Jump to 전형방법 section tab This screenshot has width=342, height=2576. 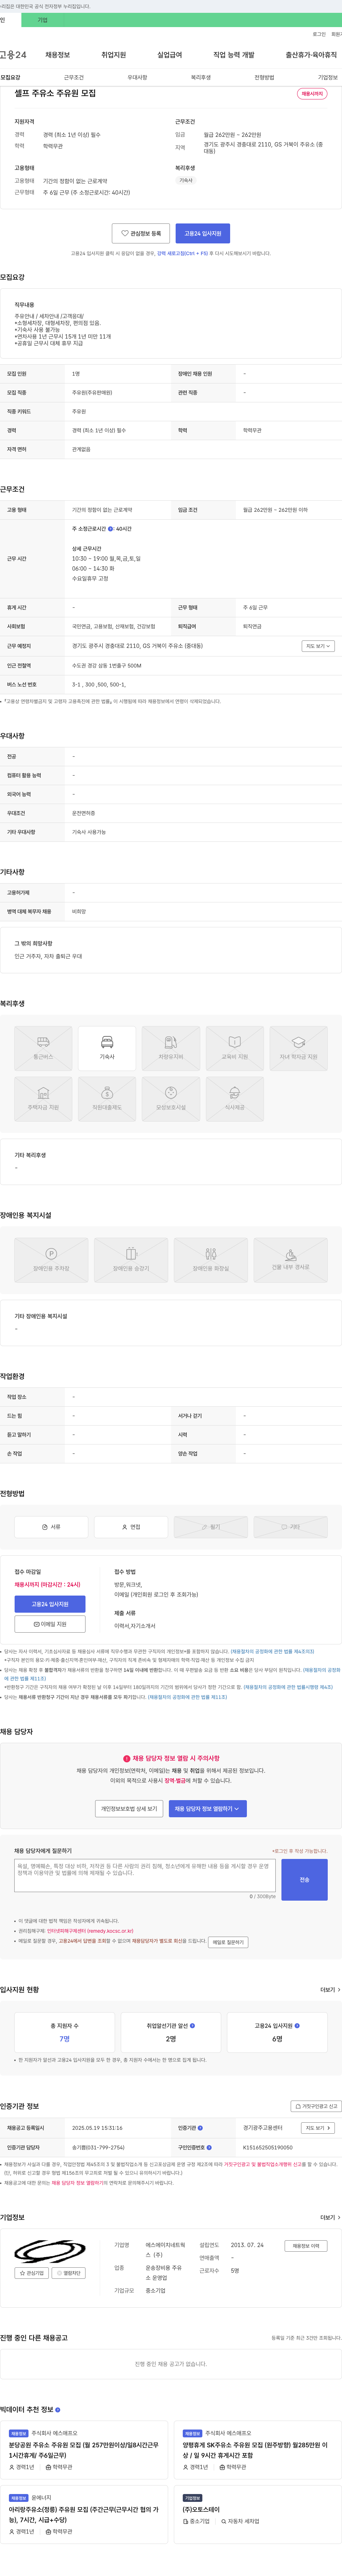(264, 77)
